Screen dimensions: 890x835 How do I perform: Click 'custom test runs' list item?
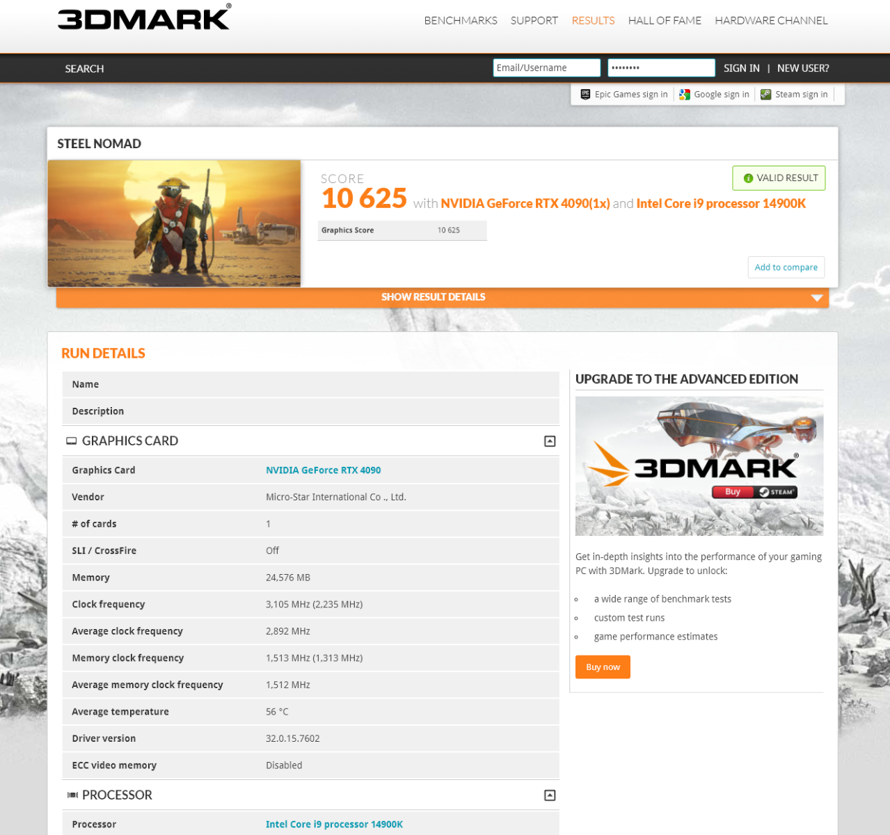pos(629,618)
